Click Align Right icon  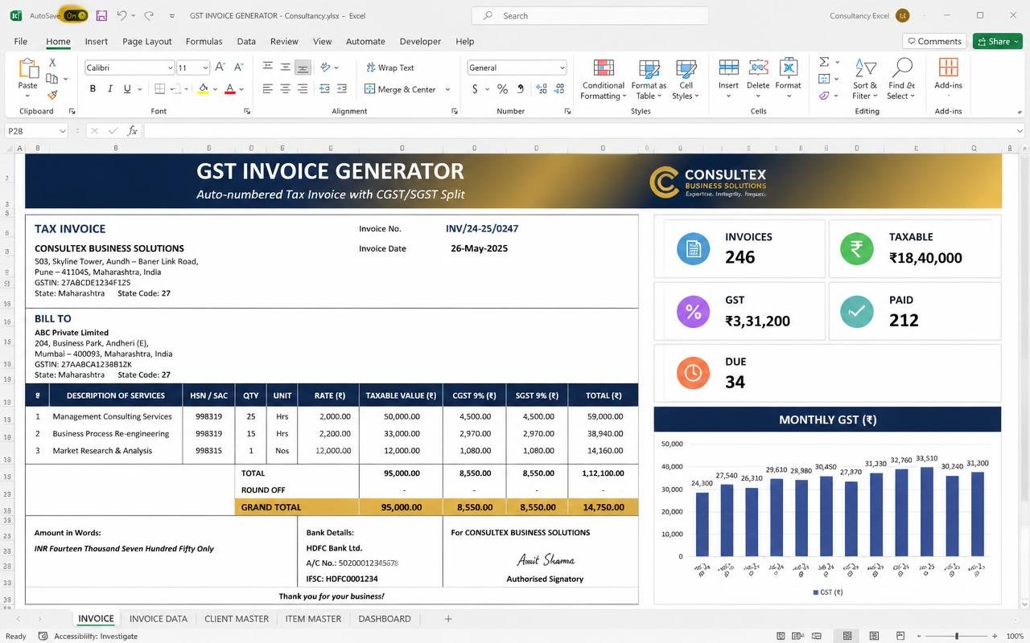coord(302,88)
